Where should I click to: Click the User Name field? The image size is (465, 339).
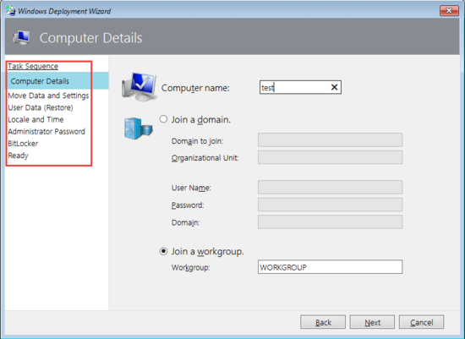click(x=330, y=187)
